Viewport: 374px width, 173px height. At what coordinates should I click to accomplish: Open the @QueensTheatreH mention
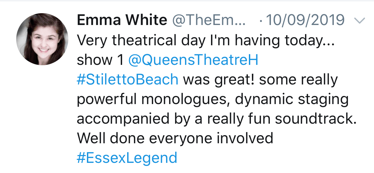click(193, 60)
